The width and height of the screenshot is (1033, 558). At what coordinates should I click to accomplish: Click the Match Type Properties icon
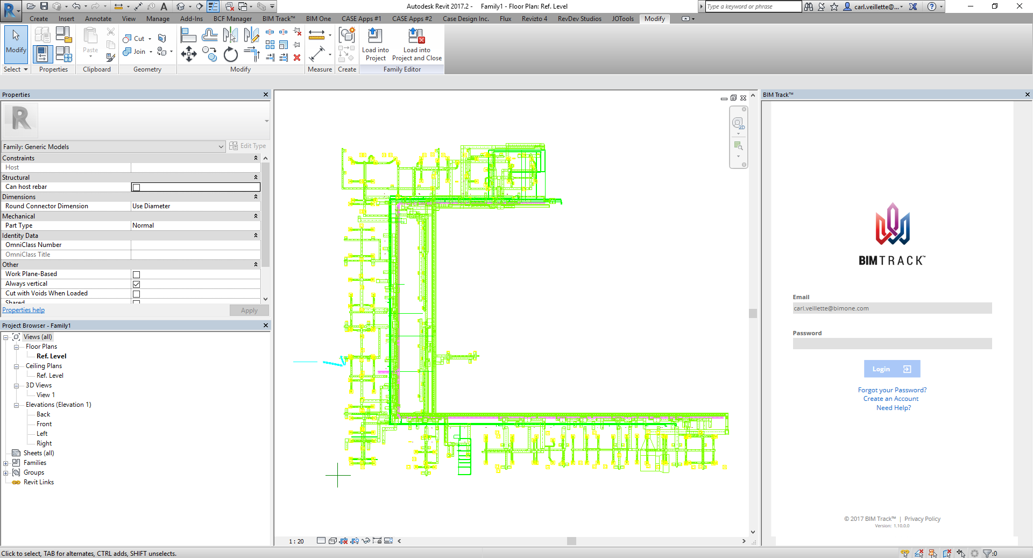[x=110, y=57]
